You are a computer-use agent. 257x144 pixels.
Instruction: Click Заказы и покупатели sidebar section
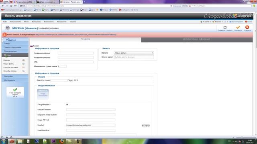coord(15,47)
